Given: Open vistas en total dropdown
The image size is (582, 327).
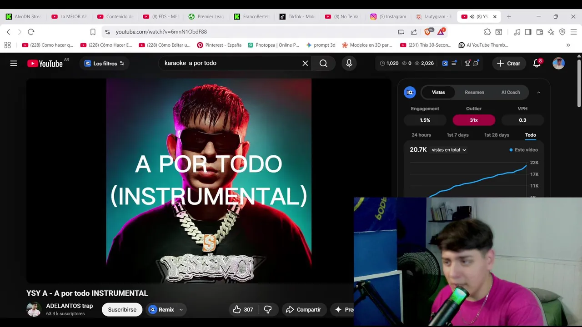Looking at the screenshot, I should click(x=449, y=150).
